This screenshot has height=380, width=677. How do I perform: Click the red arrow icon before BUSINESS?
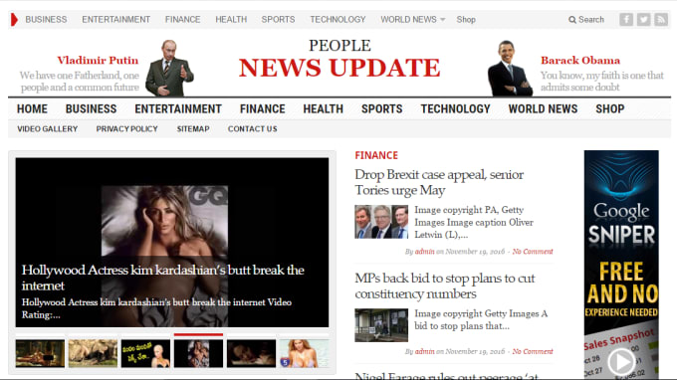14,20
